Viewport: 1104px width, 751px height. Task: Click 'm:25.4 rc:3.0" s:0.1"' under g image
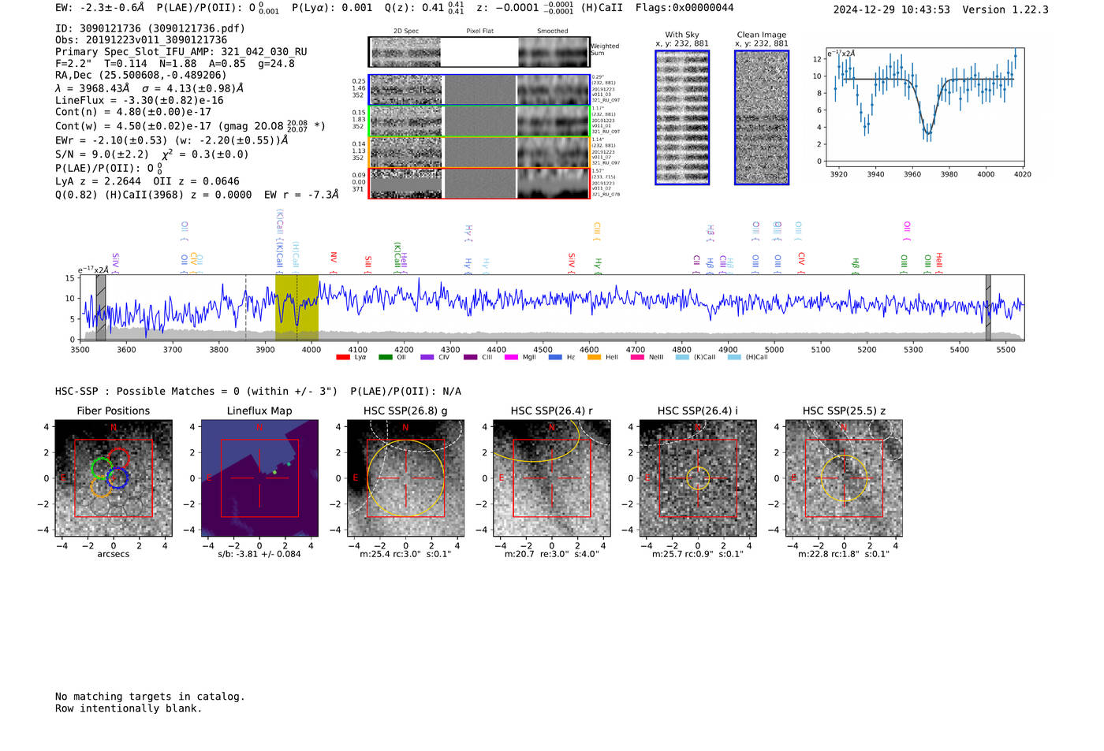pyautogui.click(x=405, y=554)
